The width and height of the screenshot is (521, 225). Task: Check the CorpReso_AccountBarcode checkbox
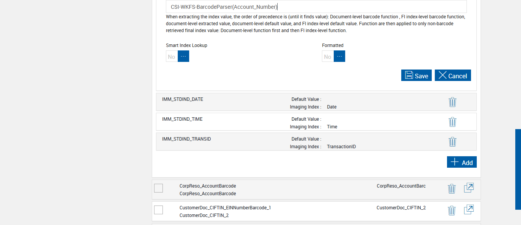click(158, 188)
